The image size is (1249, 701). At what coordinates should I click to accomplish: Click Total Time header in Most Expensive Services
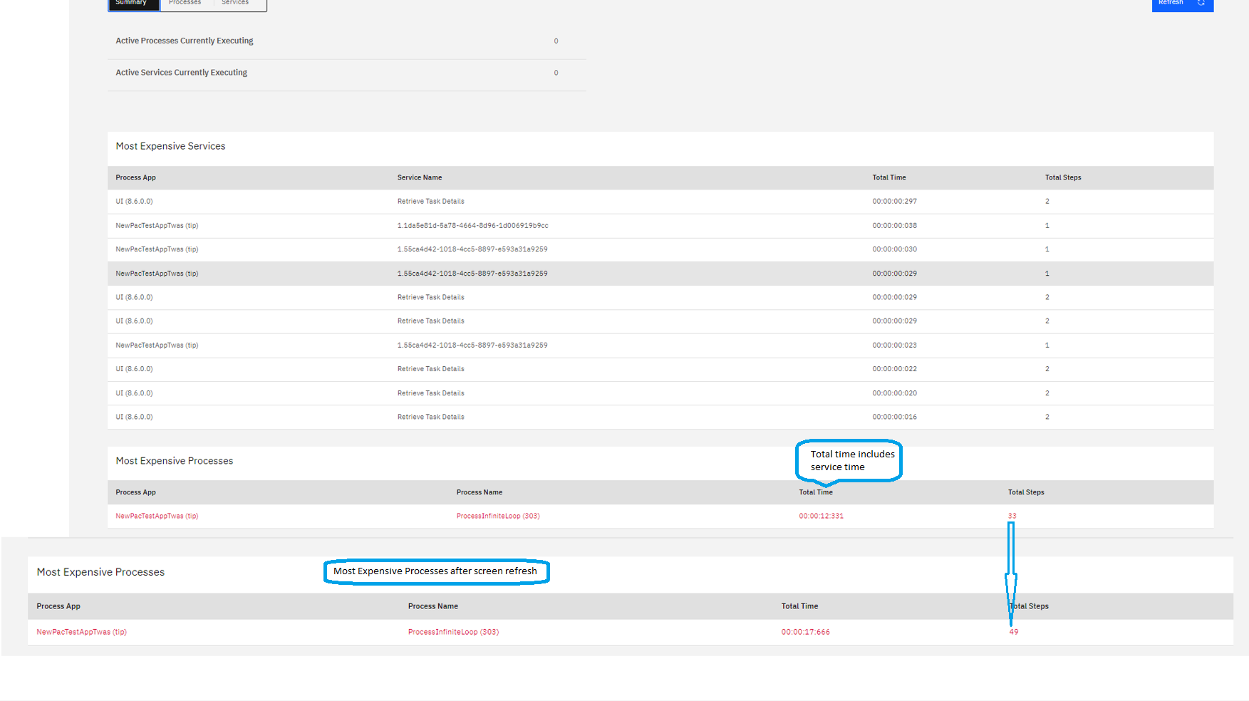[889, 178]
